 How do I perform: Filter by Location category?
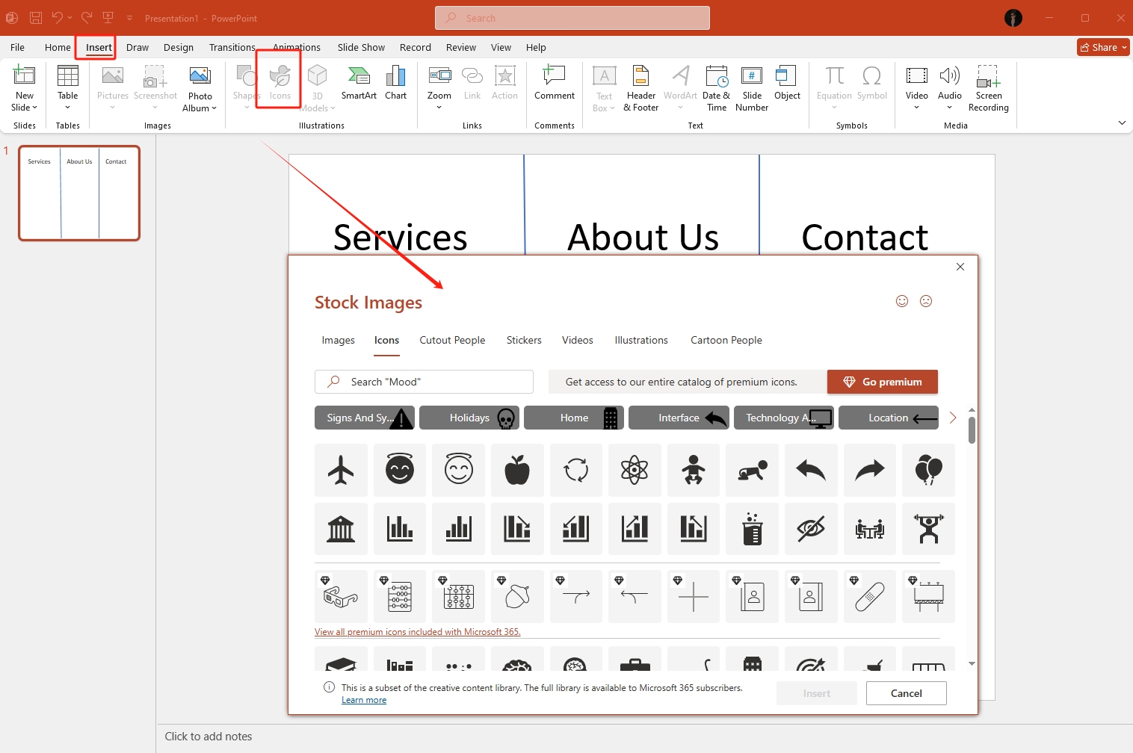888,418
